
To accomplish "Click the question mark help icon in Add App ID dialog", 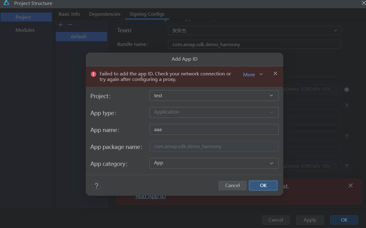I will (x=97, y=186).
